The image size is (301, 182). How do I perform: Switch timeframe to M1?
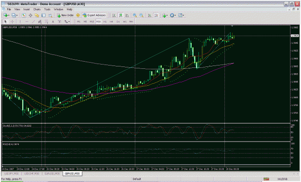click(x=79, y=22)
